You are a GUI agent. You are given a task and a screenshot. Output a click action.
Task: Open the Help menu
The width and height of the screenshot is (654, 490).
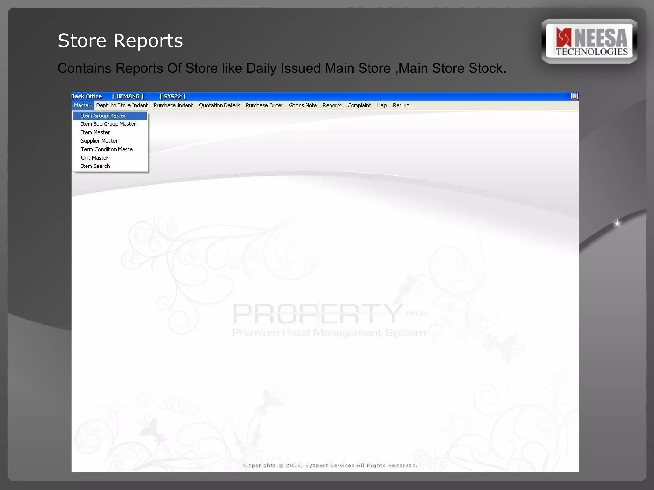point(382,105)
